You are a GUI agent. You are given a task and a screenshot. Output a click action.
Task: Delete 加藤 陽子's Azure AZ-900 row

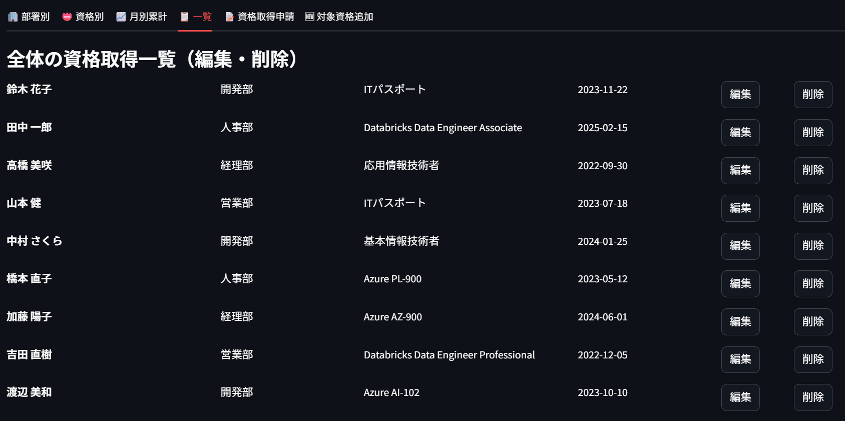pos(813,322)
